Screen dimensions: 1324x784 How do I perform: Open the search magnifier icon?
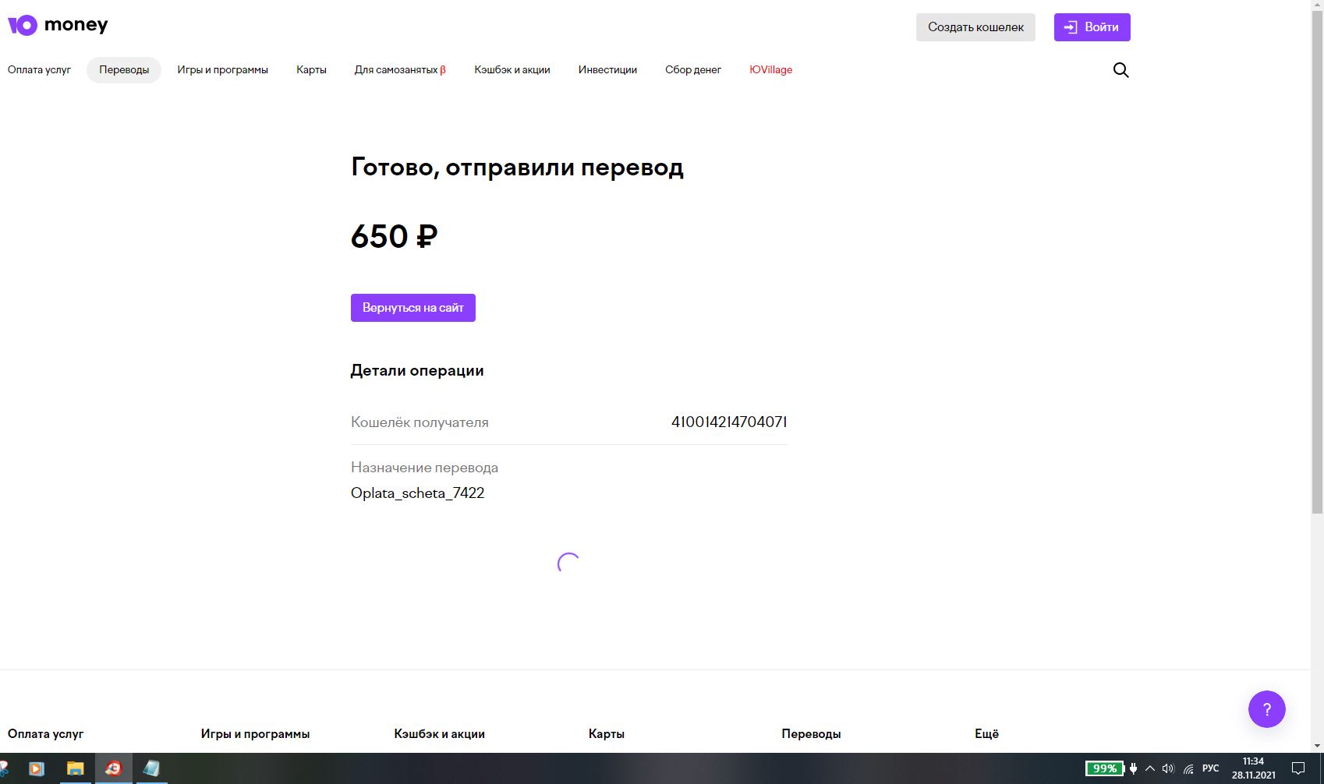pos(1120,70)
